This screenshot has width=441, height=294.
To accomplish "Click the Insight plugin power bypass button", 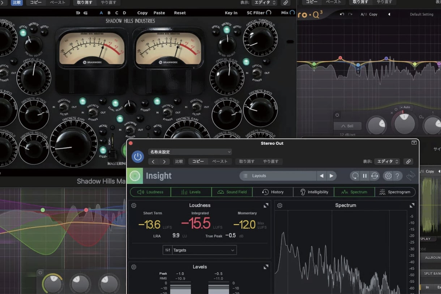I will point(138,157).
